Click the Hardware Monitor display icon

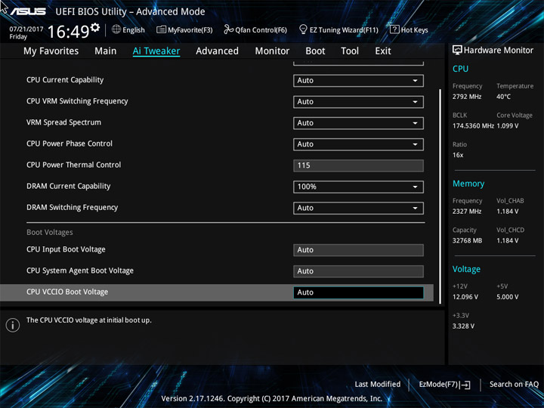tap(457, 51)
